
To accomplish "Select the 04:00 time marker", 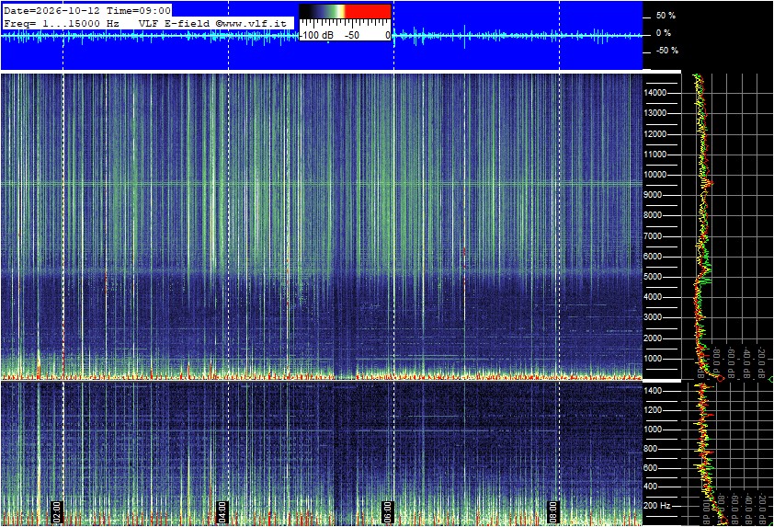I will point(222,511).
